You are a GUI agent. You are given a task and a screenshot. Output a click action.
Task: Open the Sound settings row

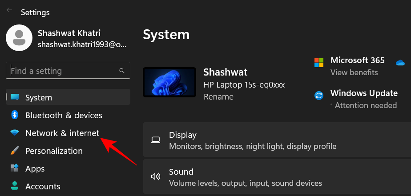coord(276,177)
